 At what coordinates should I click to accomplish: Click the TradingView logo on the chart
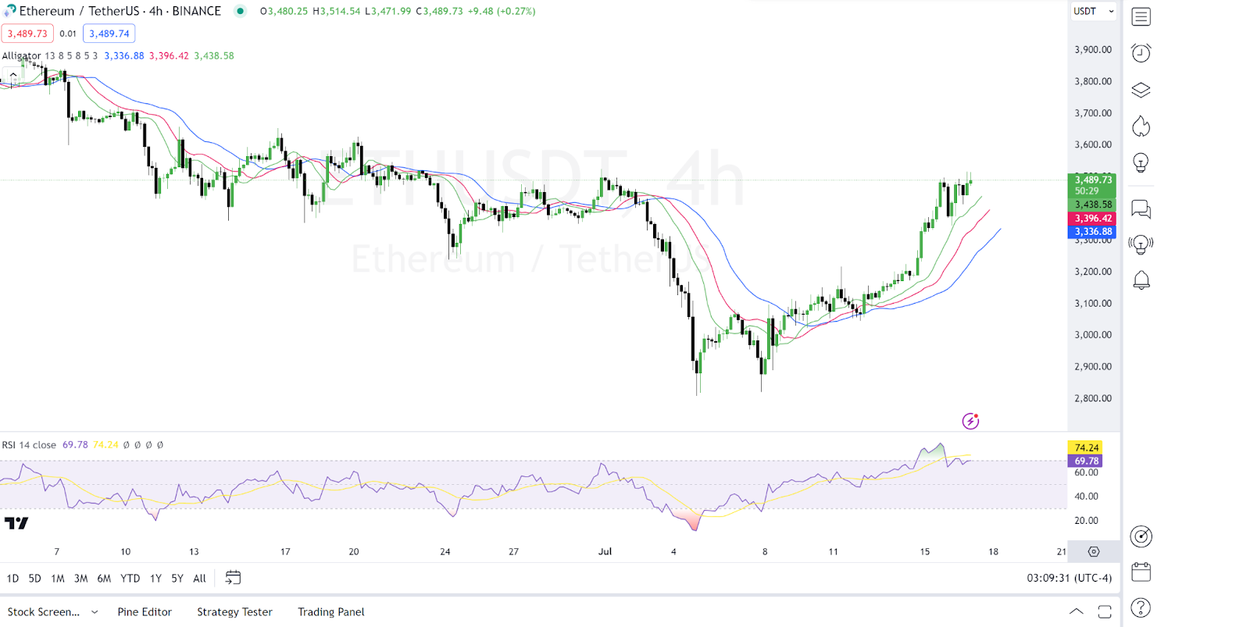pos(16,523)
